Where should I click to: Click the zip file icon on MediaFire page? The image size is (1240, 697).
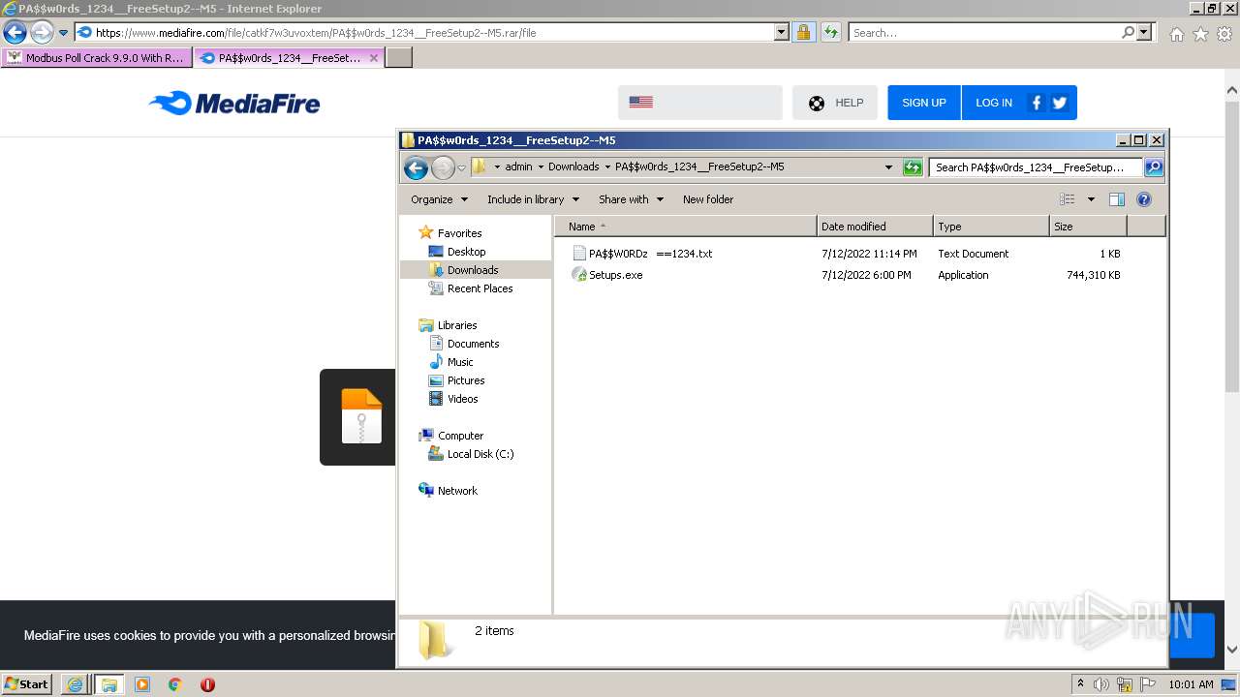(361, 416)
